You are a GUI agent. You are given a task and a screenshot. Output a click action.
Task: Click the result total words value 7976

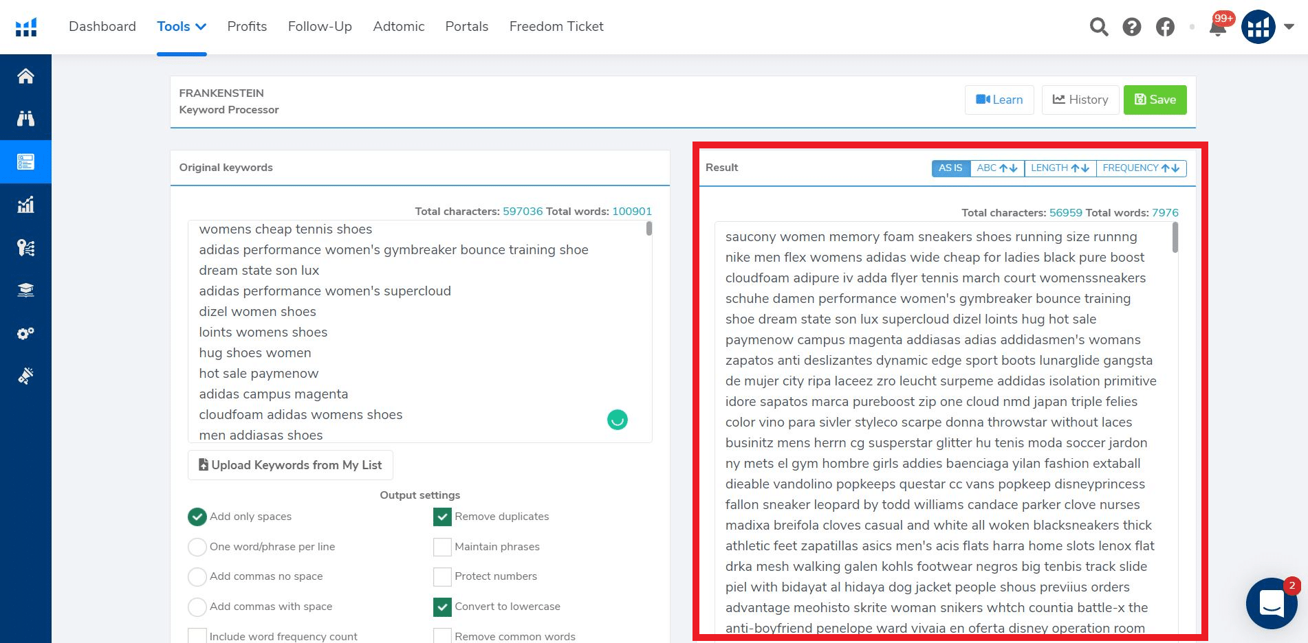coord(1165,213)
